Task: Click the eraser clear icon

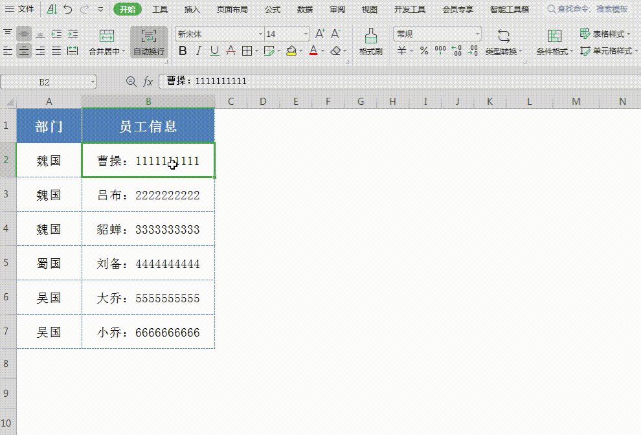Action: coord(335,50)
